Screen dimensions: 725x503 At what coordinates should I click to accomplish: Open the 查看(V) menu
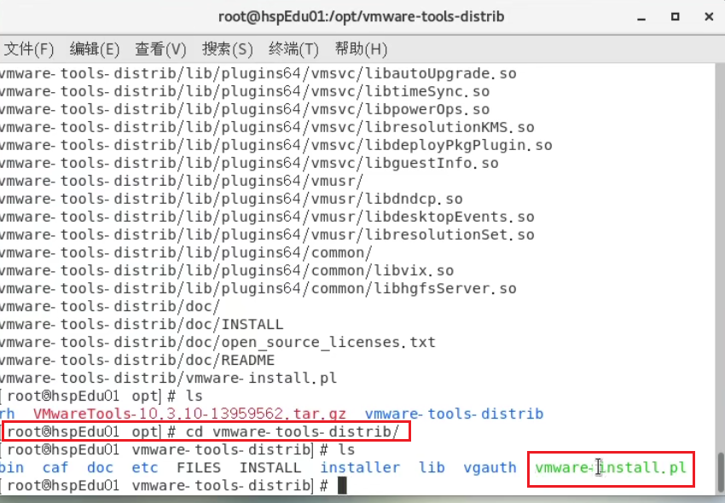[160, 49]
